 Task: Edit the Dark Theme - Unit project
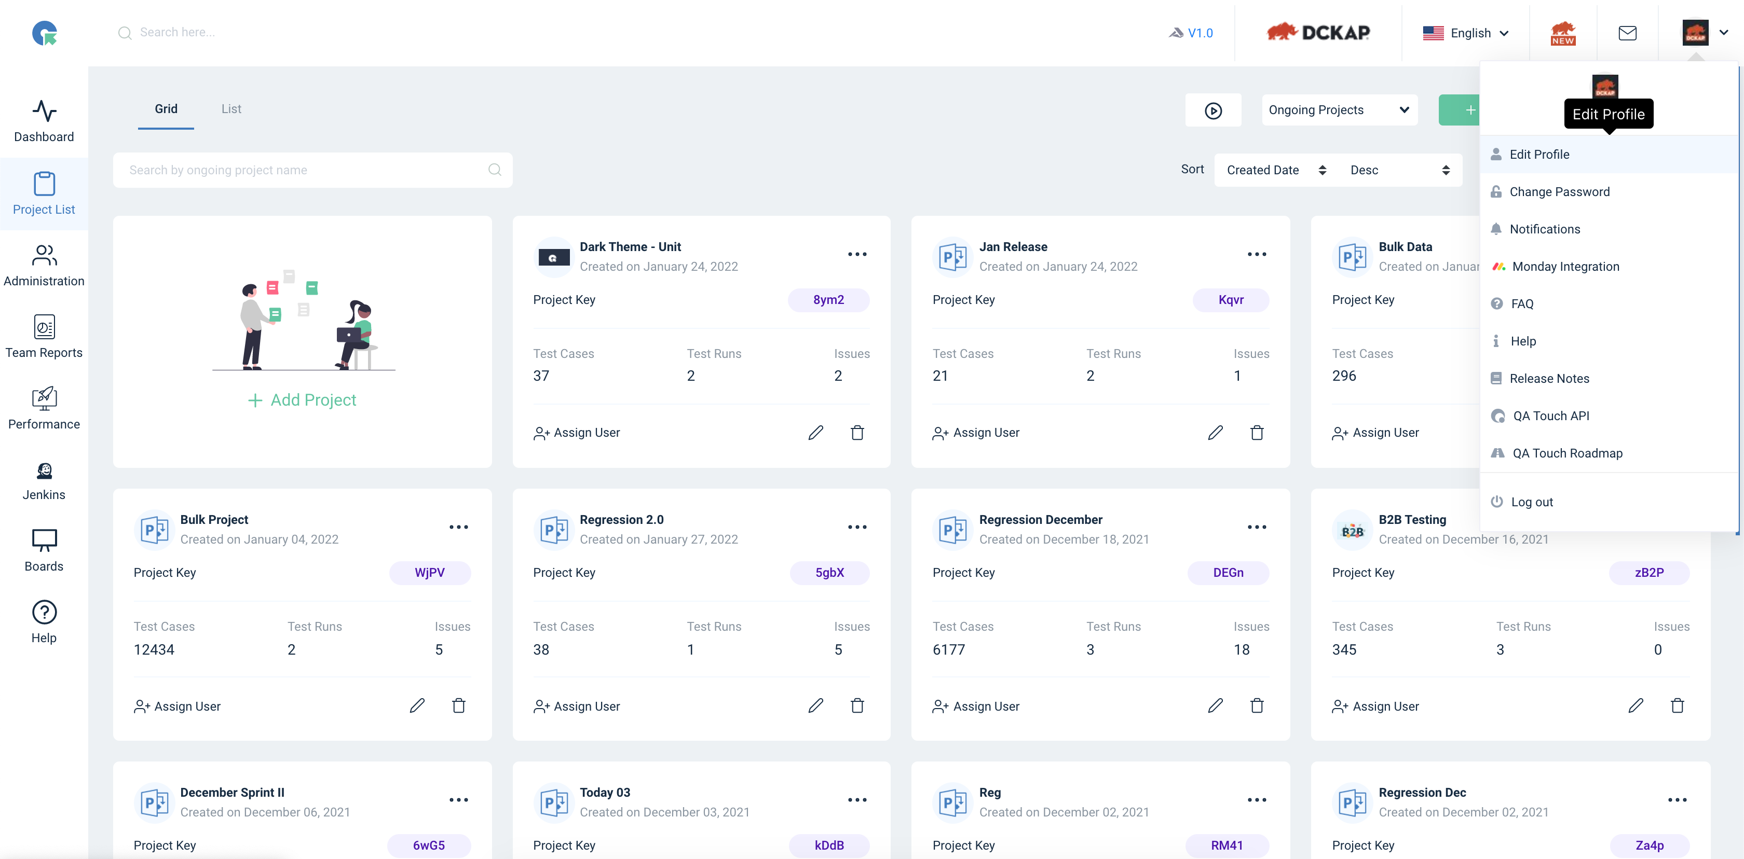pos(816,433)
